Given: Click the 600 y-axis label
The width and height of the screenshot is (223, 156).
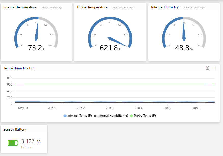Looking at the screenshot, I should pos(10,84).
